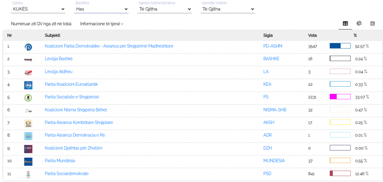
Task: Click the Partia Koalicioni Euroatlantik logo
Action: 28,85
